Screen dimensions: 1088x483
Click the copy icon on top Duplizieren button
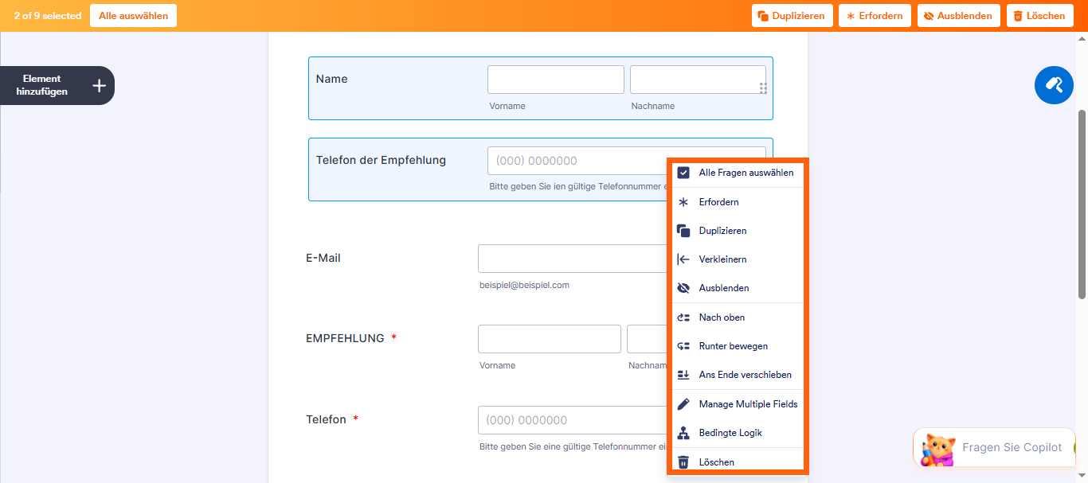(763, 16)
